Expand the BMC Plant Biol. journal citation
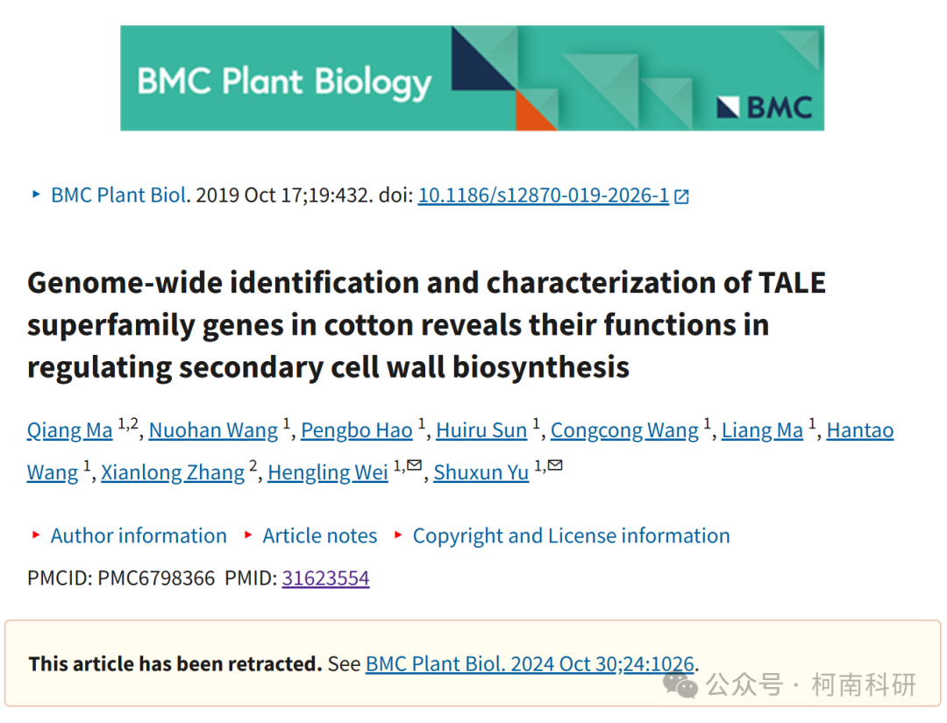Screen dimensions: 947x723 pos(118,195)
